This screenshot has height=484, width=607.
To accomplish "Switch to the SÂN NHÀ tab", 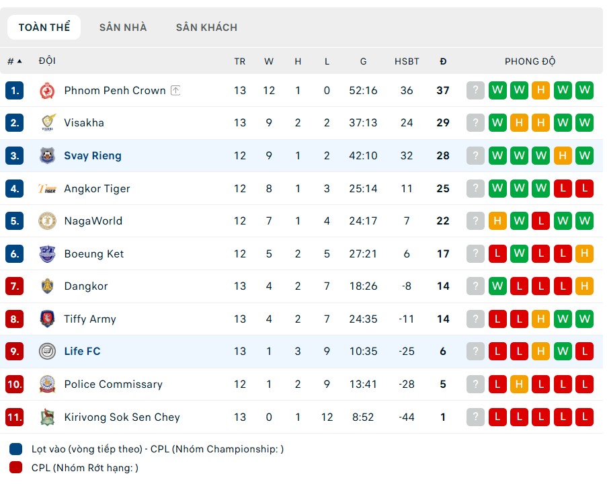I will (123, 28).
